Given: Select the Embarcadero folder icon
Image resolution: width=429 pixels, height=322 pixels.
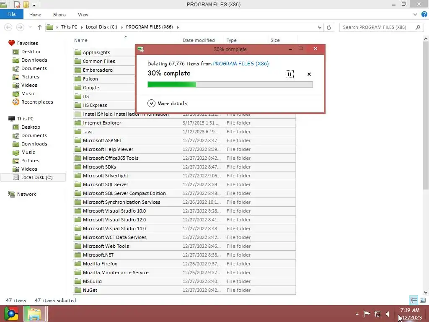Looking at the screenshot, I should 78,70.
